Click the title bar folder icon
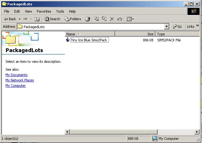Viewport: 202px width, 143px height. click(4, 4)
